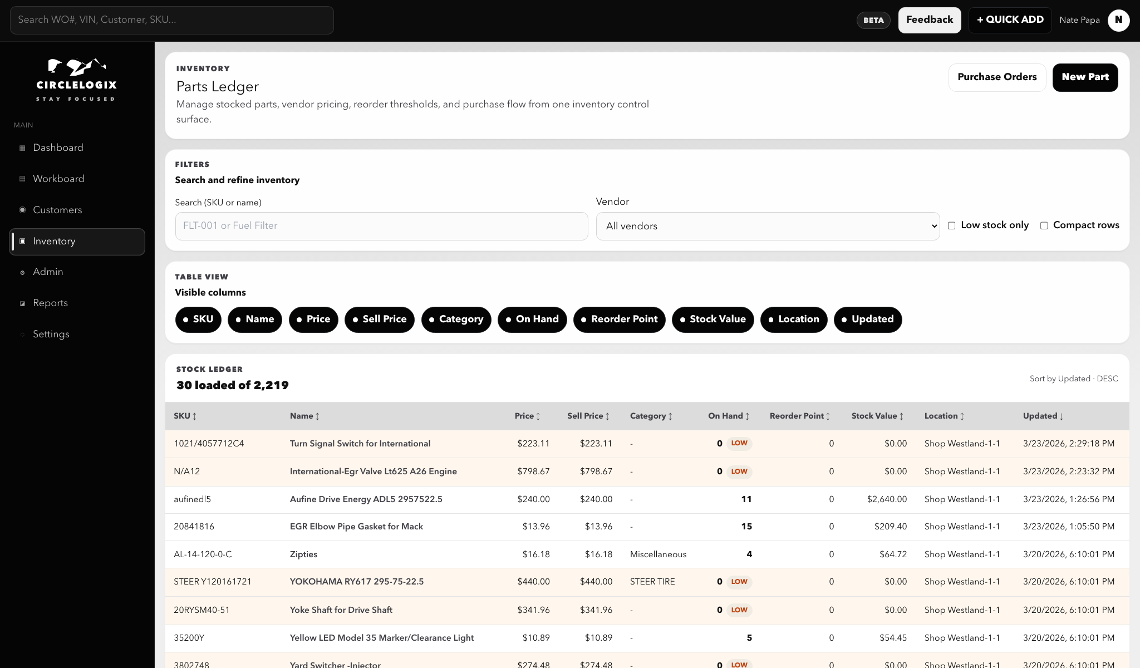The height and width of the screenshot is (668, 1140).
Task: Check the Compact rows option
Action: point(1044,225)
